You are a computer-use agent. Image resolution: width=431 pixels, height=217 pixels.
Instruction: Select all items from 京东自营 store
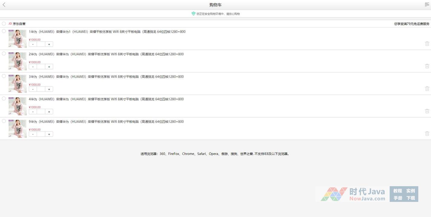[x=4, y=24]
